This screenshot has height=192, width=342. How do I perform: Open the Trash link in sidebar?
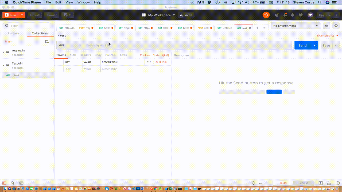tap(8, 41)
